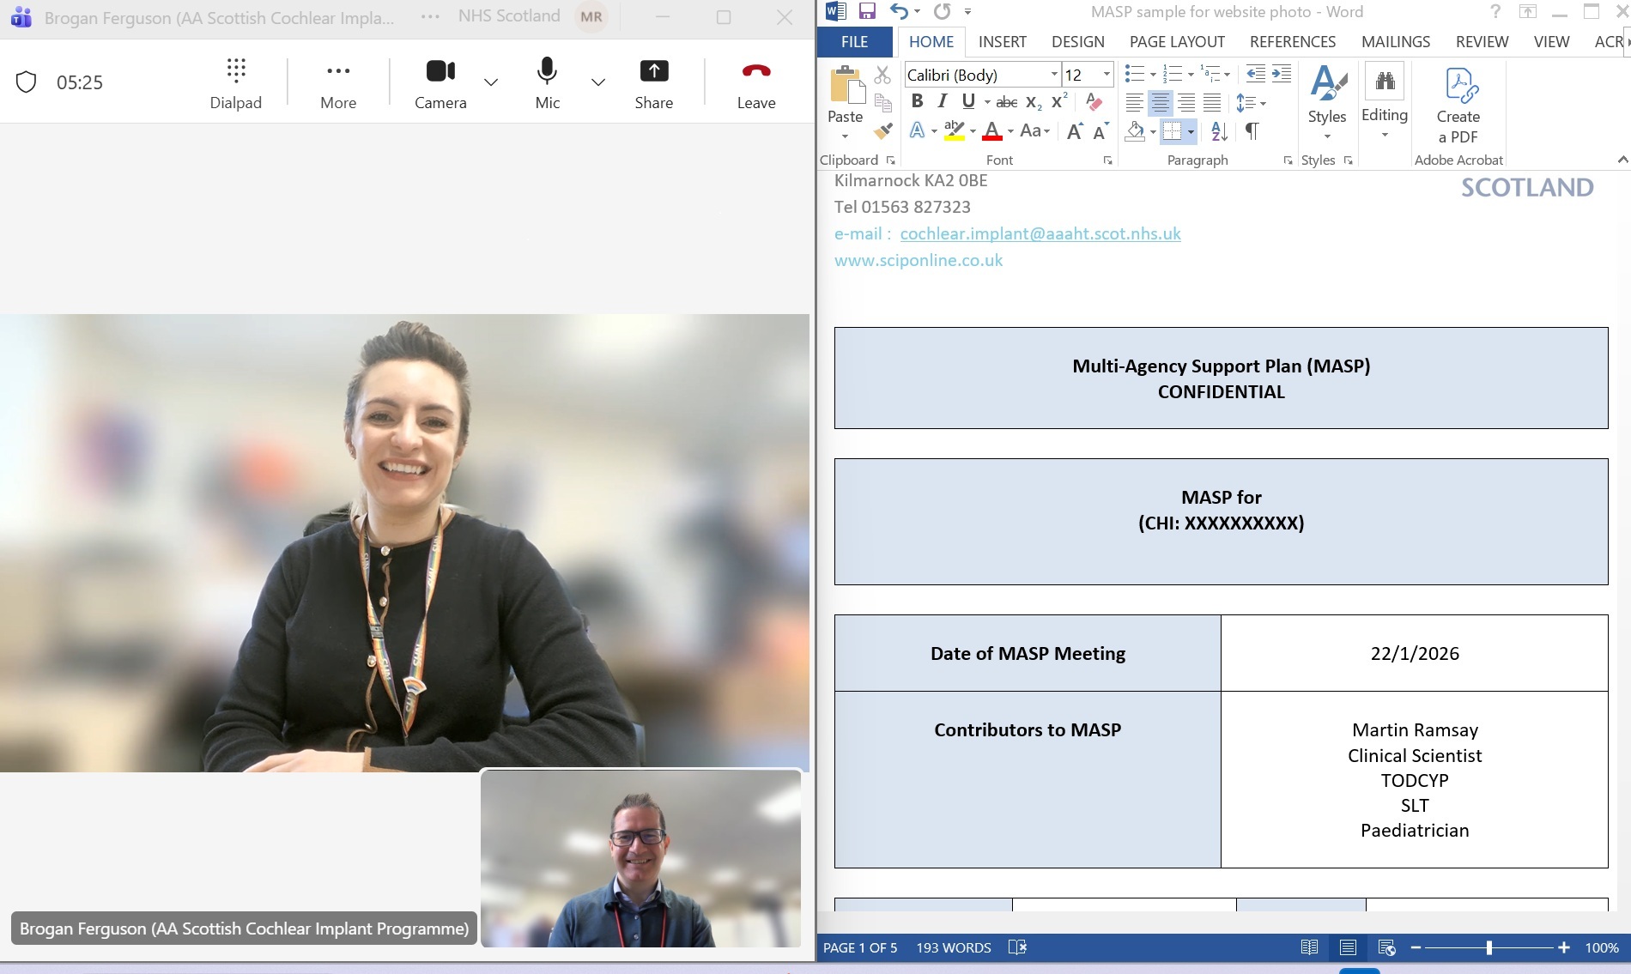Expand the font size dropdown

click(x=1107, y=75)
